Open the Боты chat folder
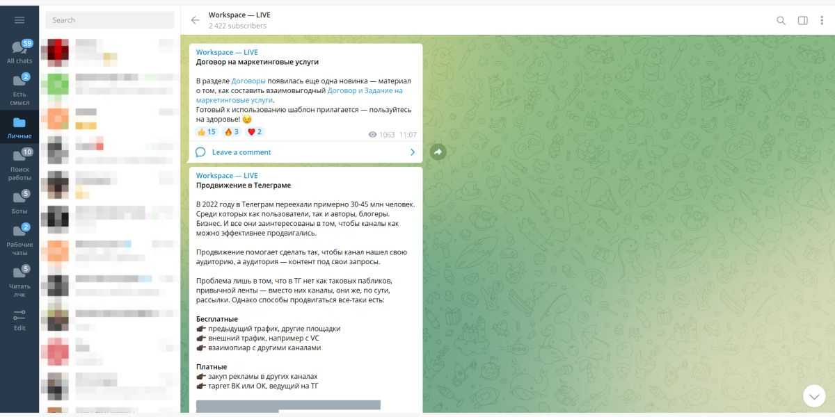This screenshot has height=417, width=835. [x=19, y=202]
